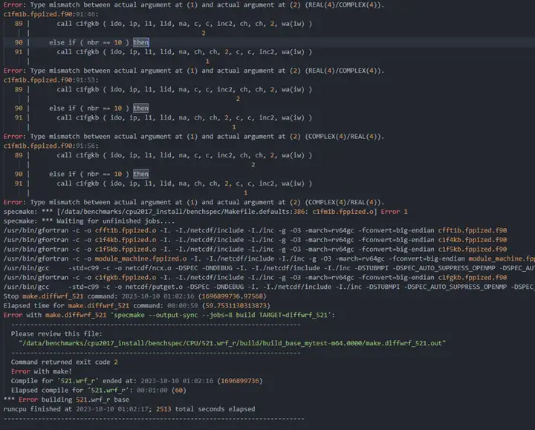Click 'Command returned exit code 2' line
This screenshot has height=430, width=535.
tap(64, 362)
